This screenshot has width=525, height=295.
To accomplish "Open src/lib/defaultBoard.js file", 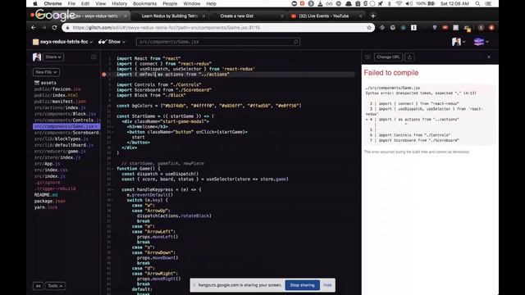I will coord(64,145).
